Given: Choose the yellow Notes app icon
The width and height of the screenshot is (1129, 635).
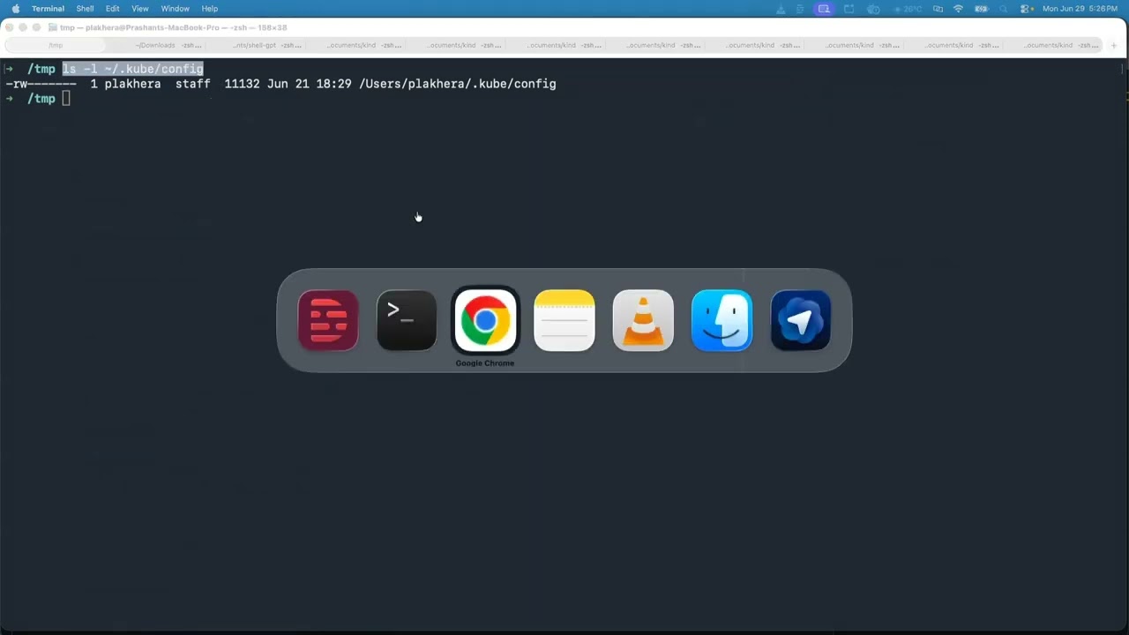Looking at the screenshot, I should point(564,320).
